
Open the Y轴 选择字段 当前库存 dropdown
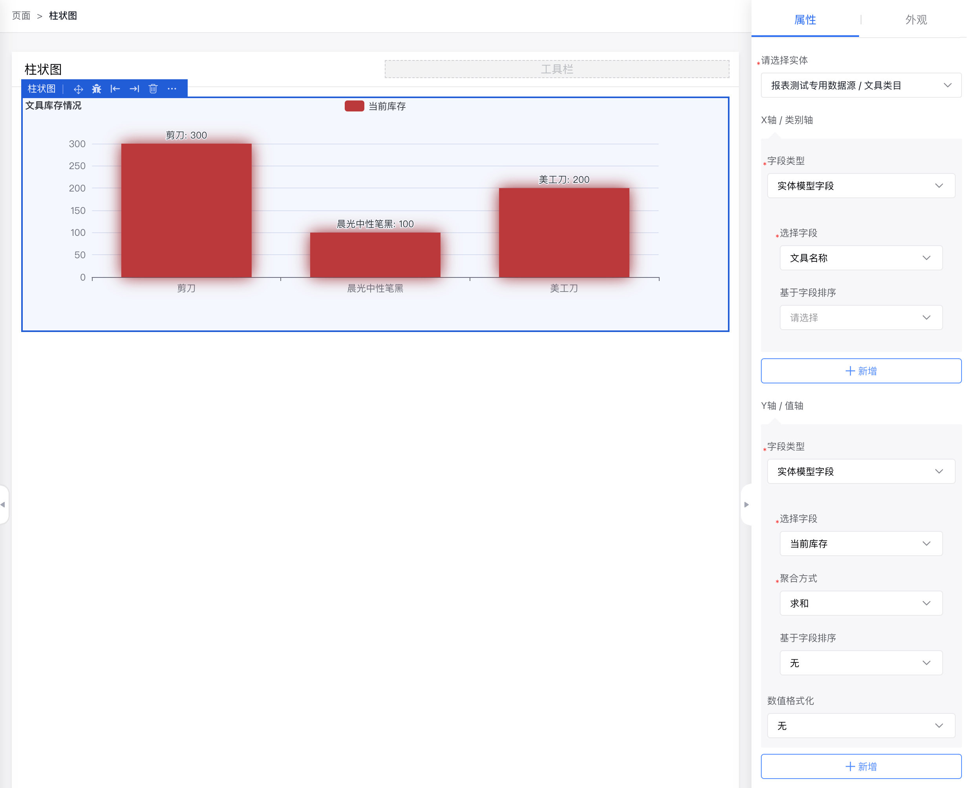click(x=861, y=544)
